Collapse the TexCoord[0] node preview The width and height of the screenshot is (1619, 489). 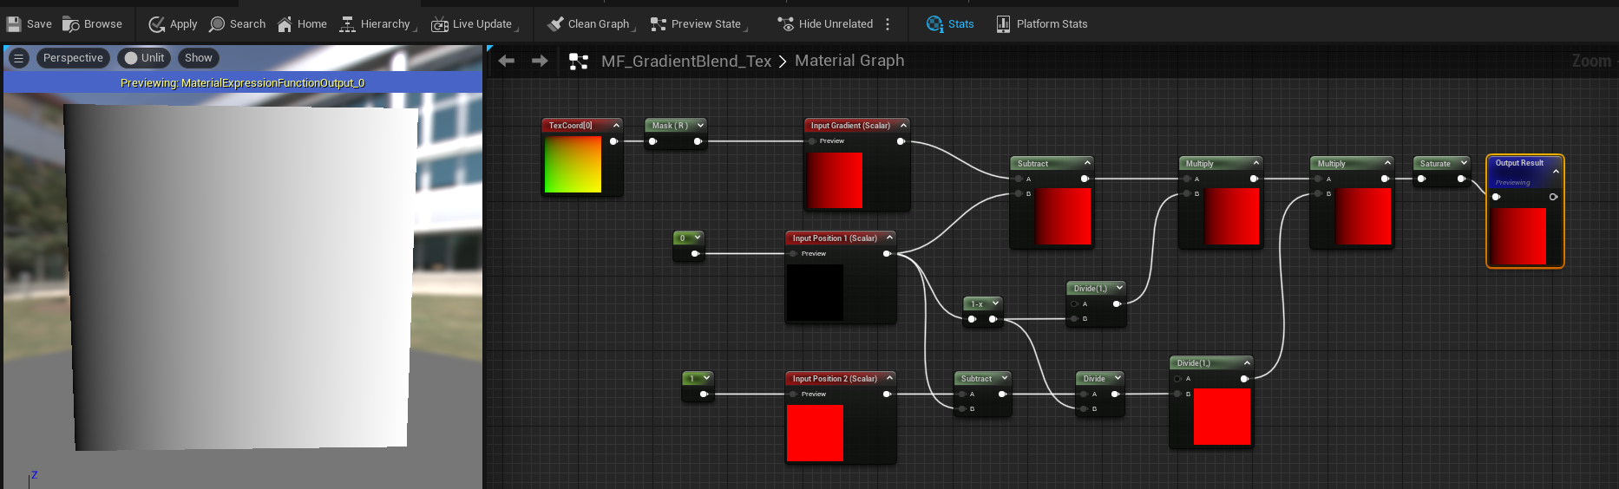pyautogui.click(x=616, y=126)
